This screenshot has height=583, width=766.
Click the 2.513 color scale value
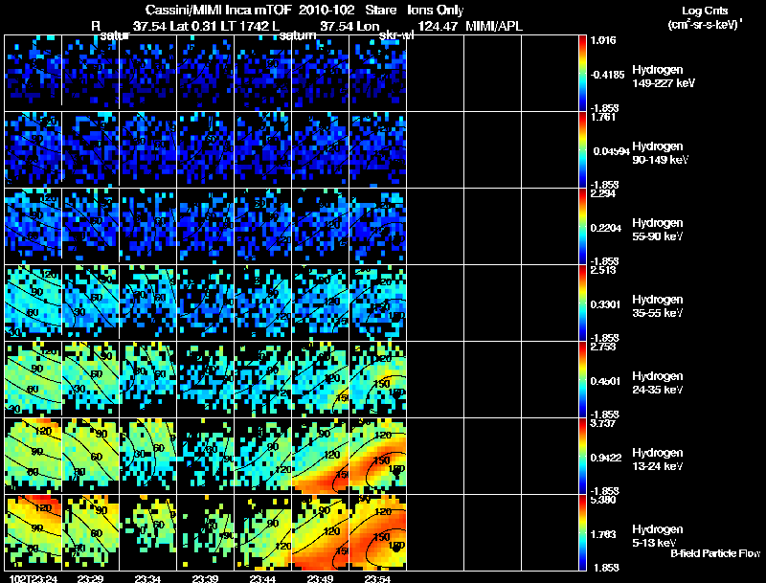(603, 270)
